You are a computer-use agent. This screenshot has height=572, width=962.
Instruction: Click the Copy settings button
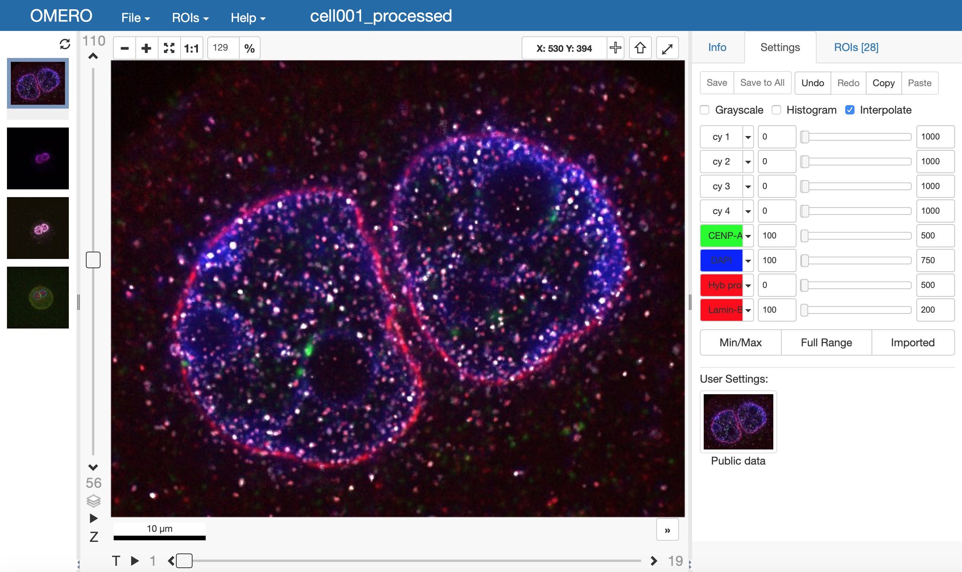click(883, 83)
